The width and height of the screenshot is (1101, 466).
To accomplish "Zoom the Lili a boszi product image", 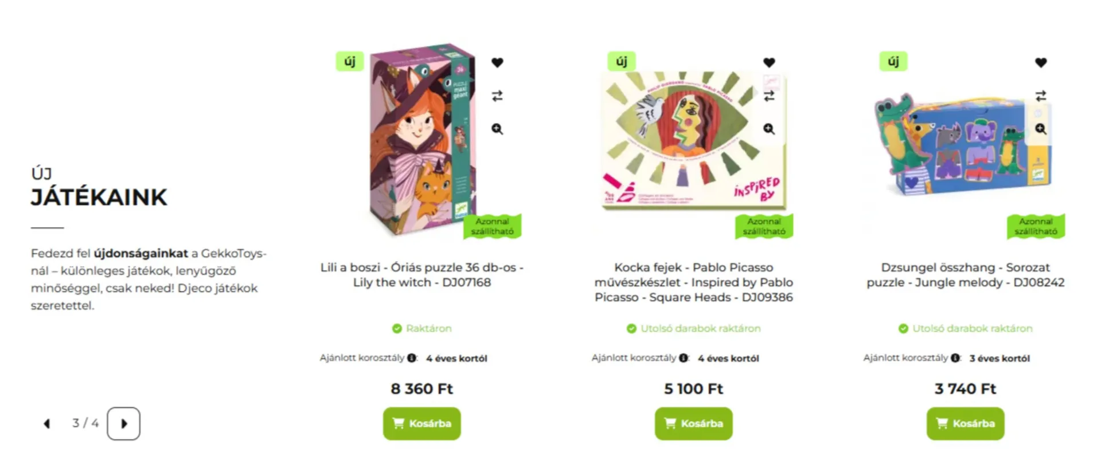I will [x=497, y=129].
